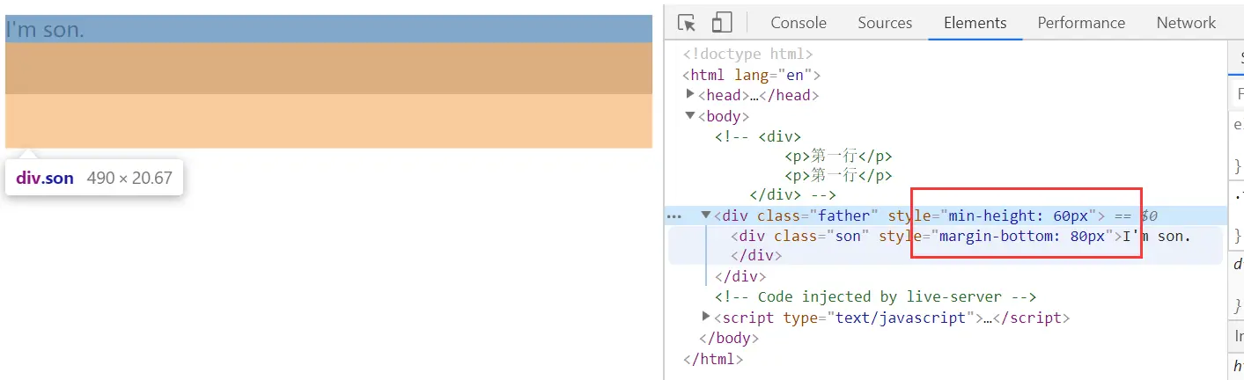Click the three-dots menu beside div.father row
This screenshot has height=380, width=1244.
pyautogui.click(x=674, y=216)
